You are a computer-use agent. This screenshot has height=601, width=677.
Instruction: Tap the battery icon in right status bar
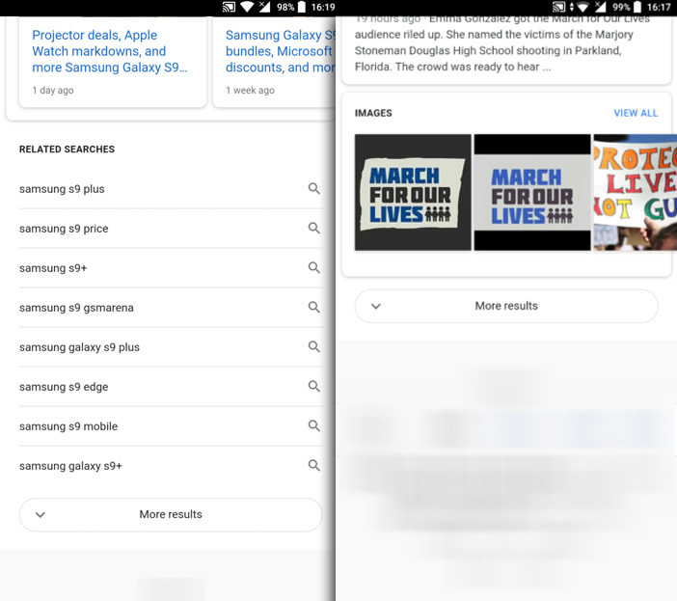pos(637,7)
